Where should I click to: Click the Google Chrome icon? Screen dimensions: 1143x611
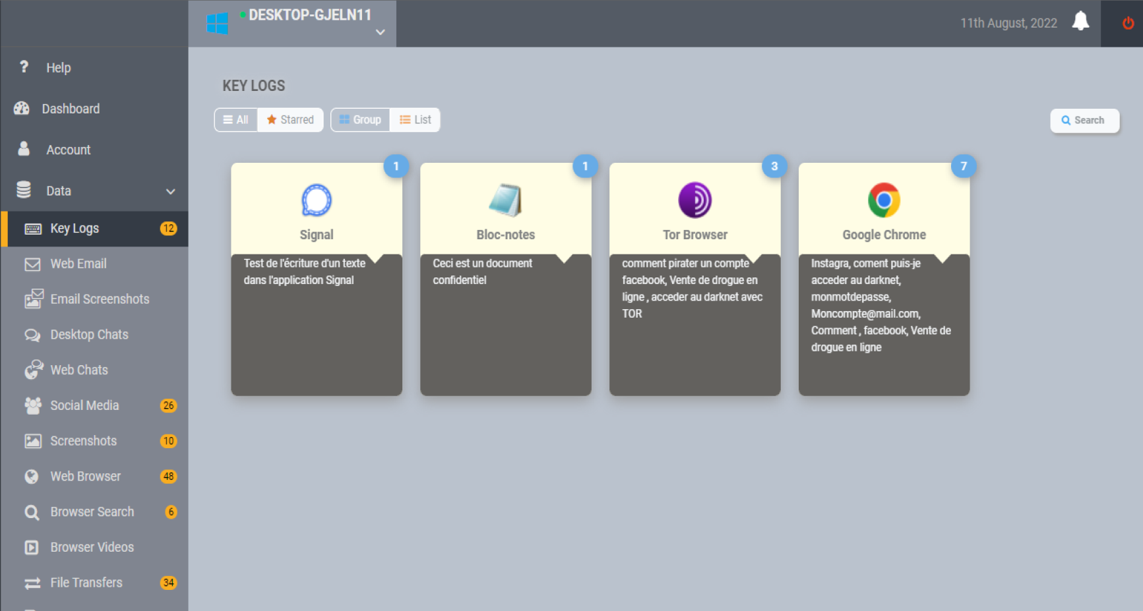coord(884,200)
